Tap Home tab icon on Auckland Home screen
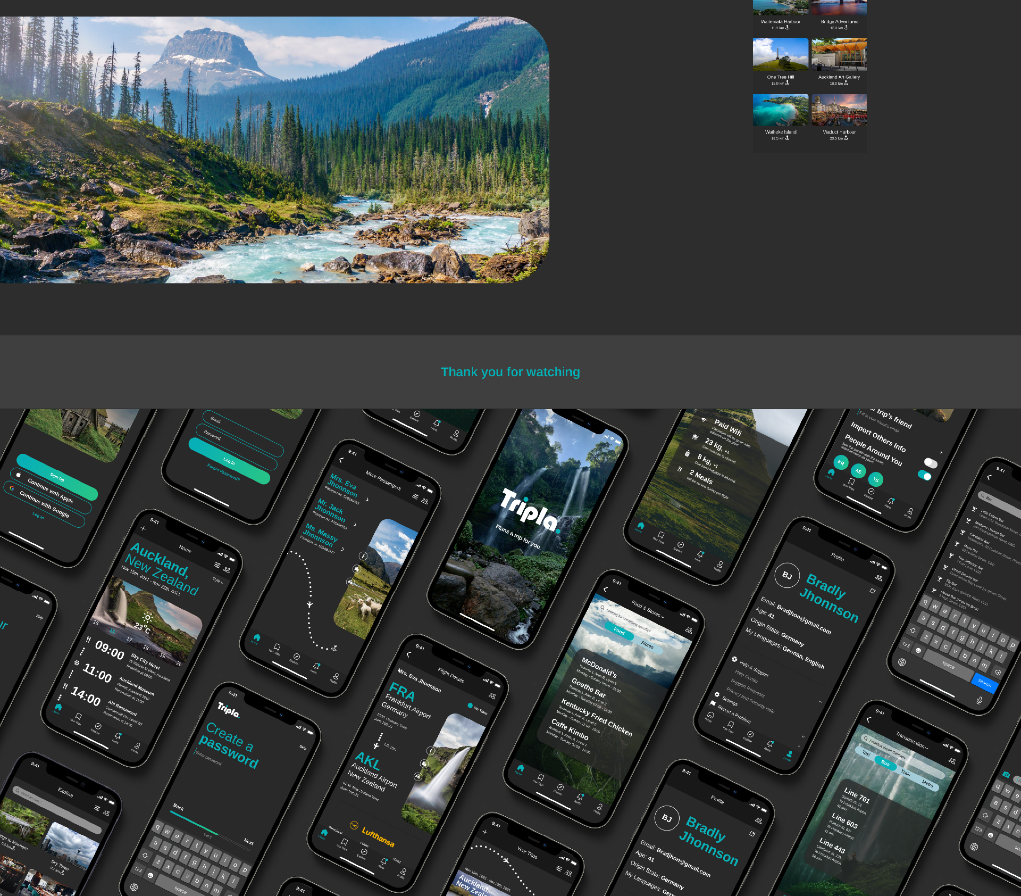Screen dimensions: 1021x896 (58, 707)
